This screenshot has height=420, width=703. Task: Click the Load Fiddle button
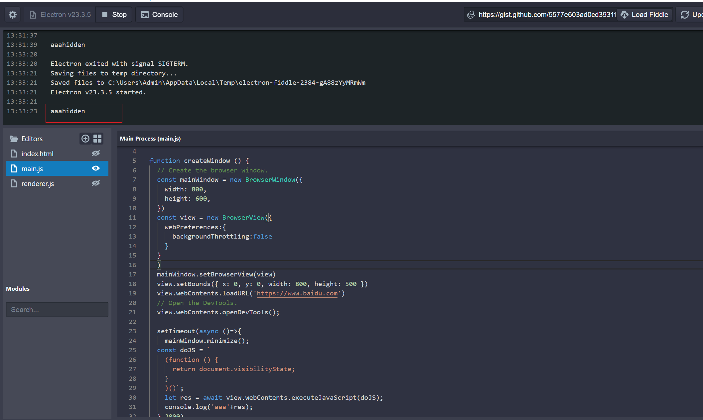coord(644,14)
